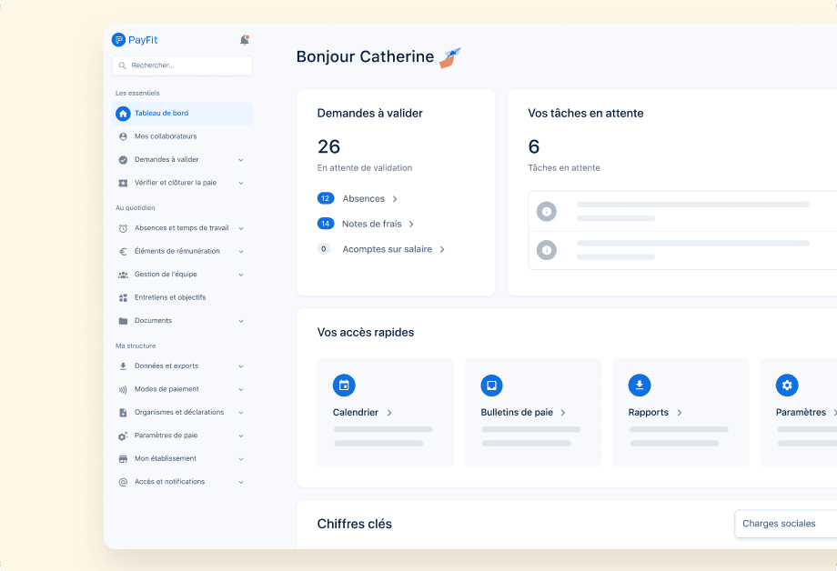Click the euro icon for Éléments de rémunération

click(123, 251)
